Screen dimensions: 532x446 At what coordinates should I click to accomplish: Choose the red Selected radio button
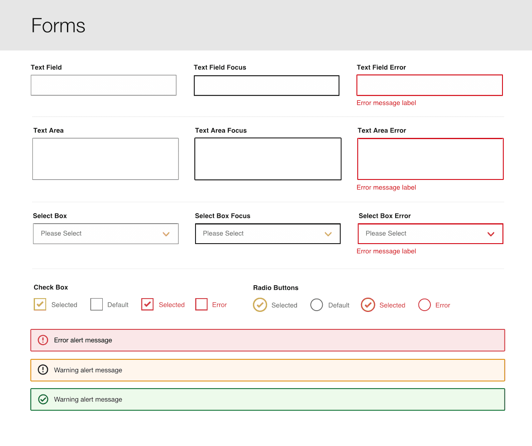(x=368, y=305)
